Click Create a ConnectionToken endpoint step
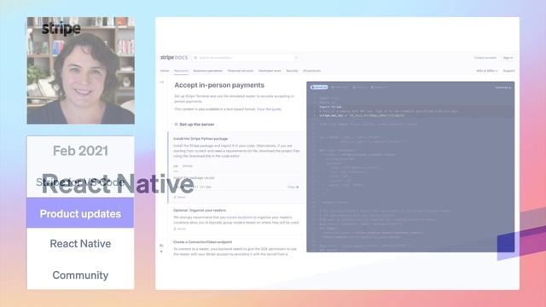 pos(203,242)
